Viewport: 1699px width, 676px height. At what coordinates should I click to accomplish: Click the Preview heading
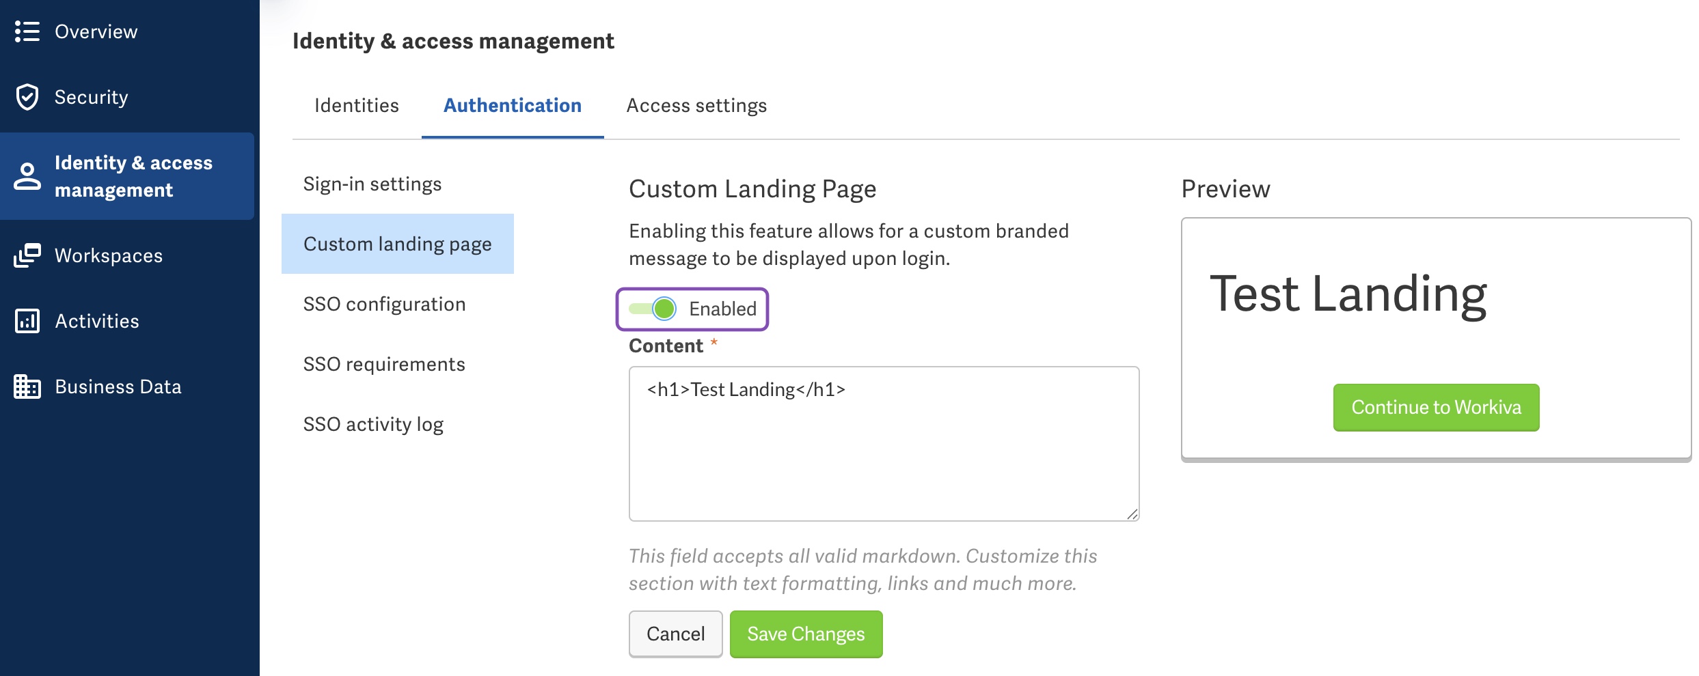[1225, 189]
